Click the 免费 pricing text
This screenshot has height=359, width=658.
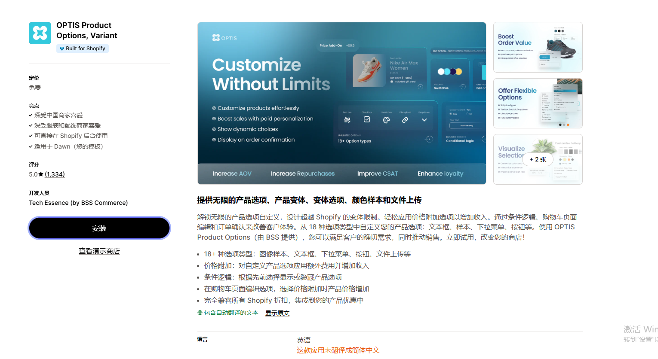[35, 88]
